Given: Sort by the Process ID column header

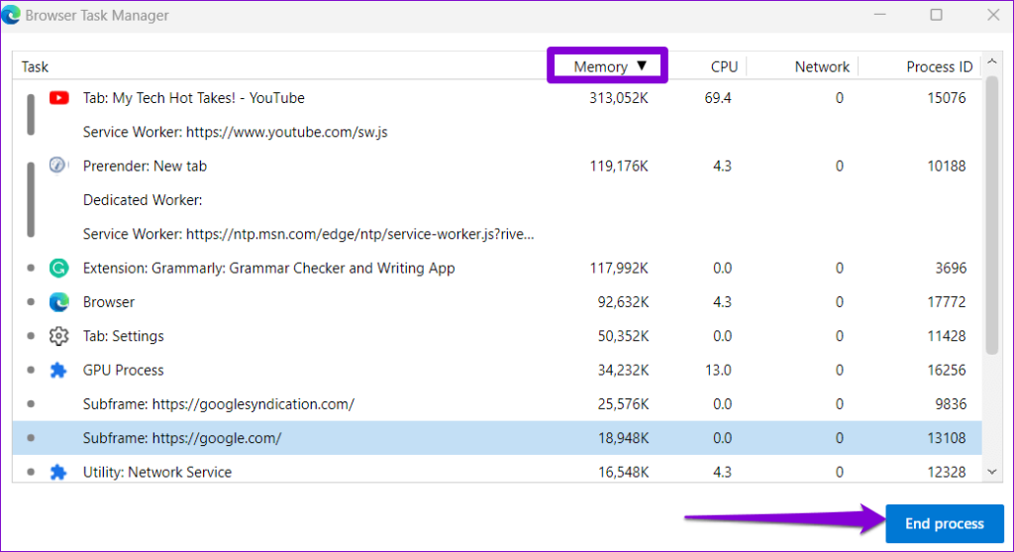Looking at the screenshot, I should [939, 66].
